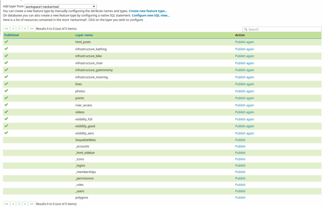The height and width of the screenshot is (206, 324).
Task: Click published checkmark for visibility_good
Action: point(6,126)
